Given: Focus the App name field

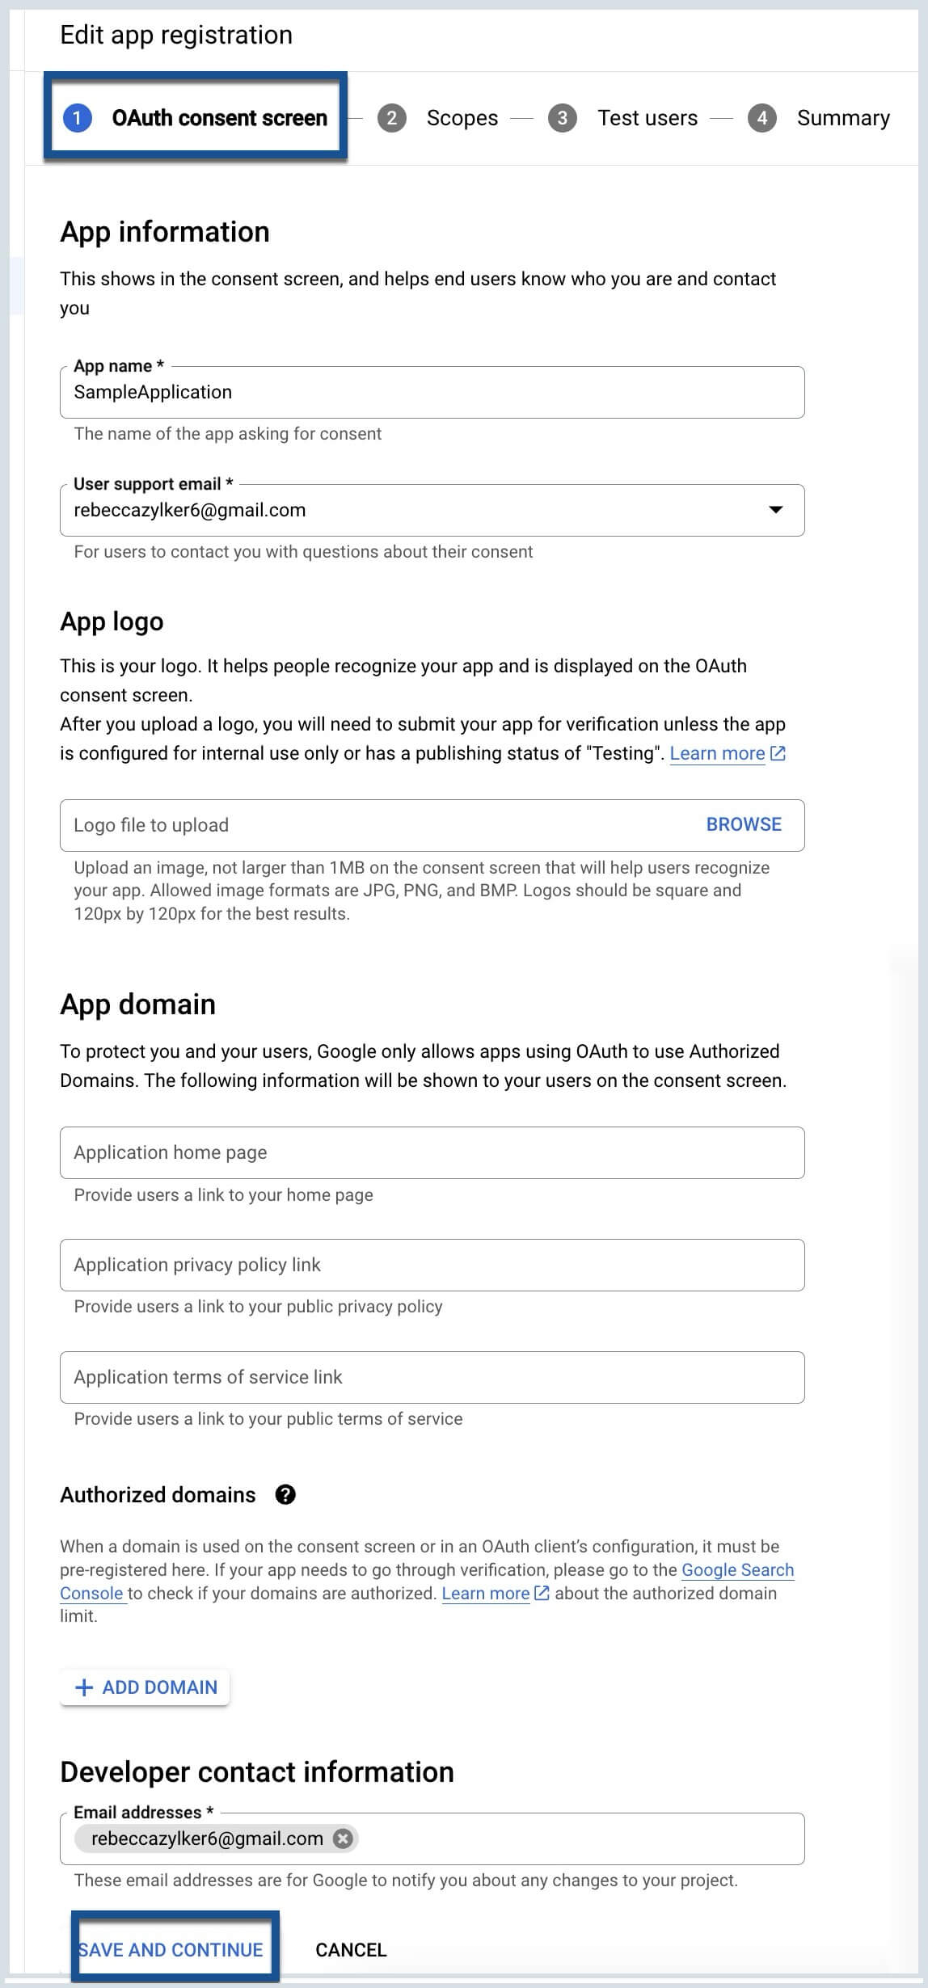Looking at the screenshot, I should click(x=432, y=392).
